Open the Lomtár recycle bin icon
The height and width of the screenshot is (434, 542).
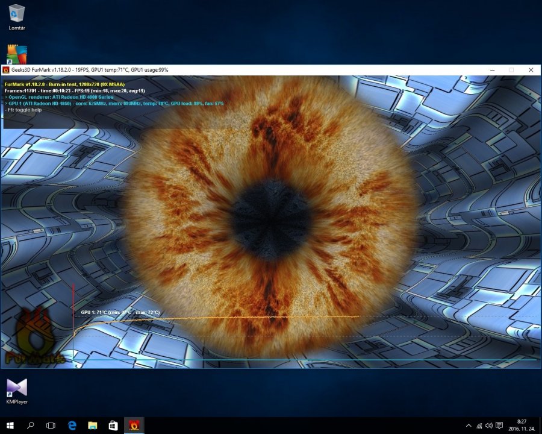17,17
